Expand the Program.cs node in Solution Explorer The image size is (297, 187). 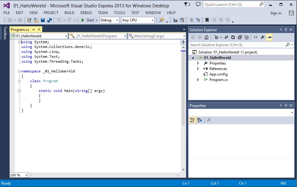tap(198, 80)
